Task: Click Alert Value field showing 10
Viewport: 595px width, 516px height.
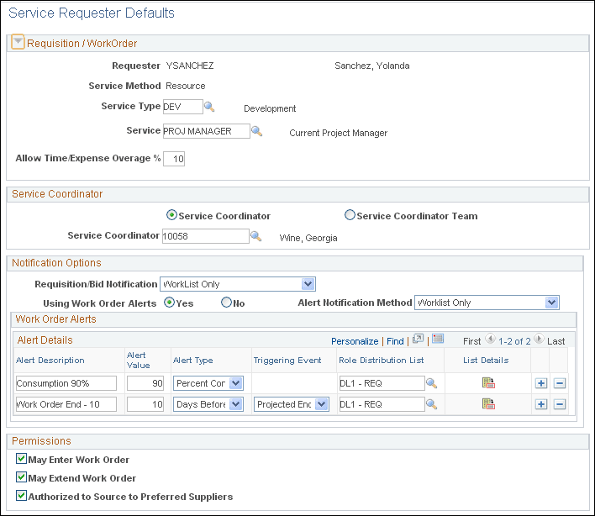Action: [145, 404]
